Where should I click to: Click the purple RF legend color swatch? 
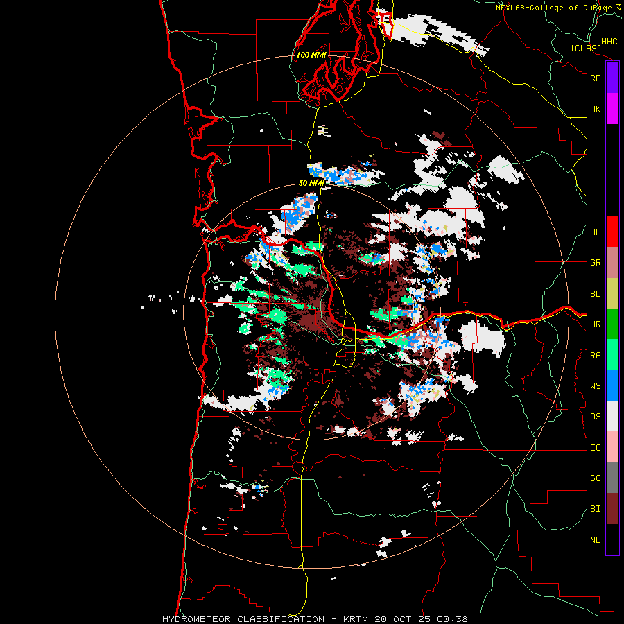coord(612,78)
